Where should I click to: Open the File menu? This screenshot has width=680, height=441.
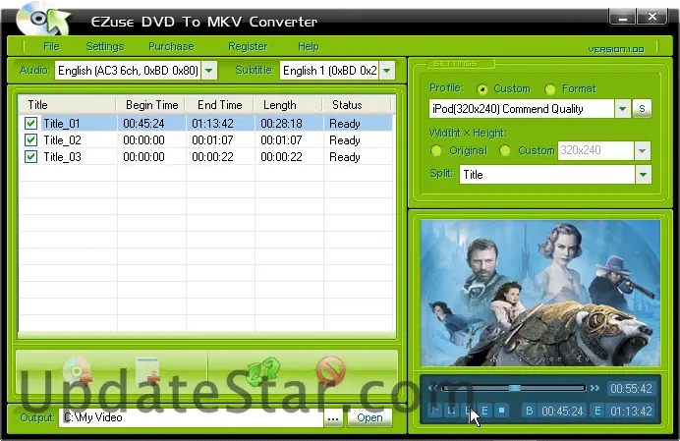click(51, 46)
